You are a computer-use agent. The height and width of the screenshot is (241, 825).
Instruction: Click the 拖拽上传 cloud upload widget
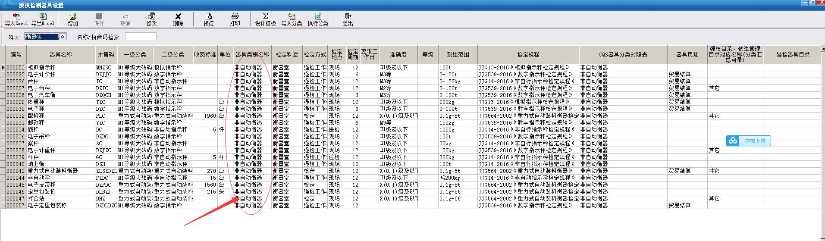click(749, 141)
